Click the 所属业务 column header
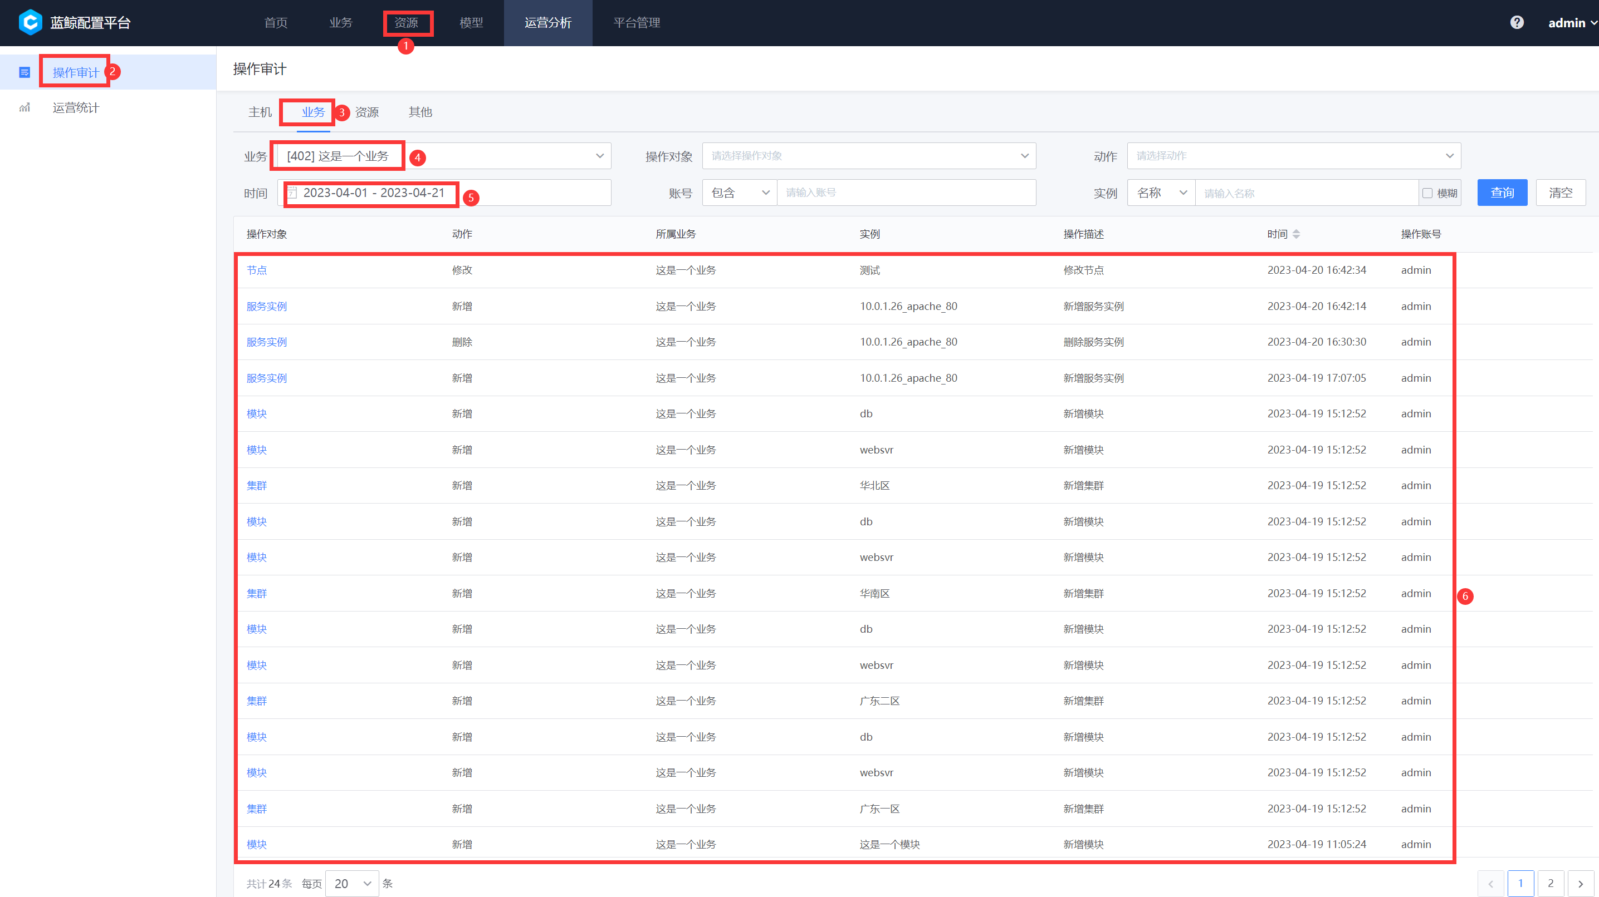This screenshot has height=897, width=1599. [x=676, y=234]
